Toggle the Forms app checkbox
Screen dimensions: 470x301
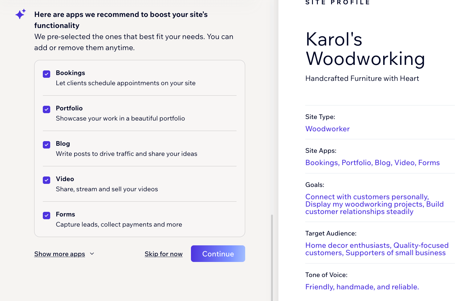[47, 216]
